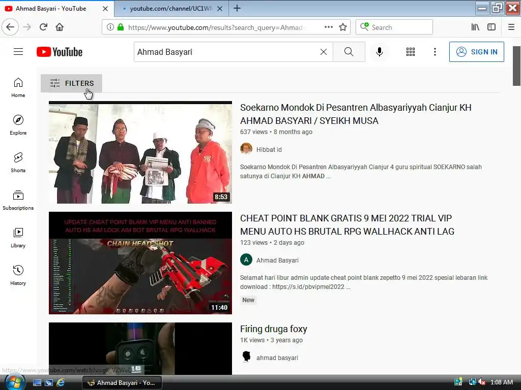Screen dimensions: 521x390
Task: Open the YouTube guide hamburger menu
Action: pos(18,52)
